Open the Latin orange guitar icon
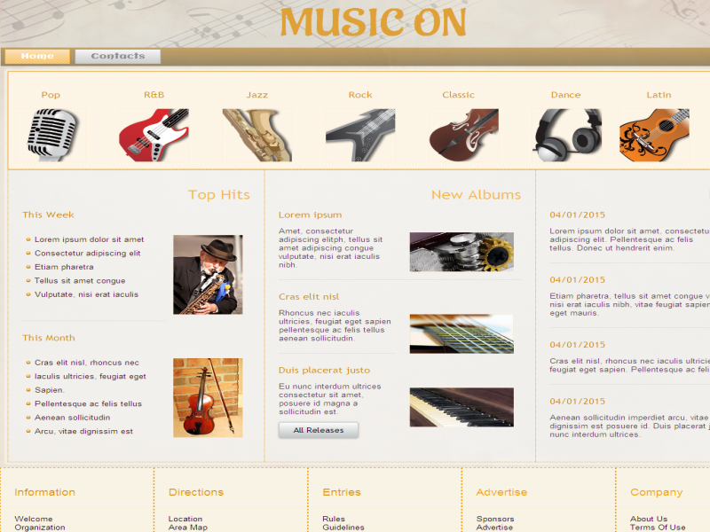Image resolution: width=710 pixels, height=532 pixels. coord(654,135)
